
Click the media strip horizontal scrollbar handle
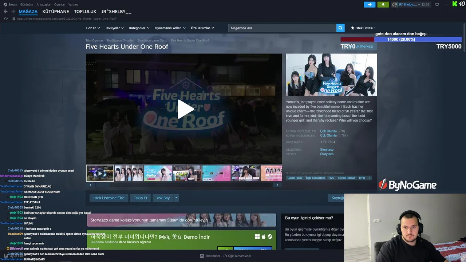[x=102, y=185]
